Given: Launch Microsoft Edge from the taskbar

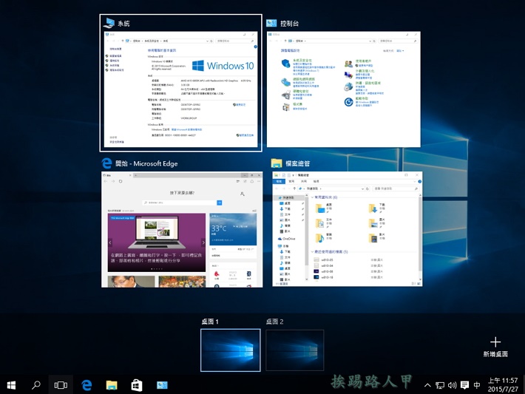Looking at the screenshot, I should 87,385.
